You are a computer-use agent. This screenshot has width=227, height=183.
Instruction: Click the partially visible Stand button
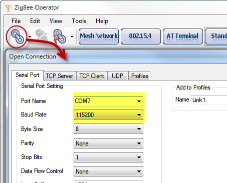coord(216,36)
